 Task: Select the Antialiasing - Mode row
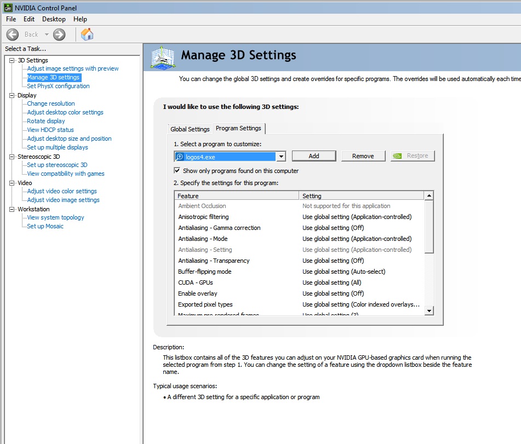tap(299, 239)
